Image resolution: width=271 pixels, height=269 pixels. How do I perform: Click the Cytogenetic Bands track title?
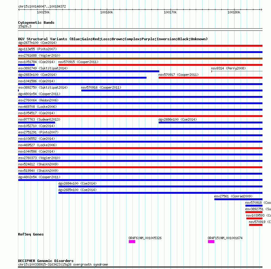point(36,23)
